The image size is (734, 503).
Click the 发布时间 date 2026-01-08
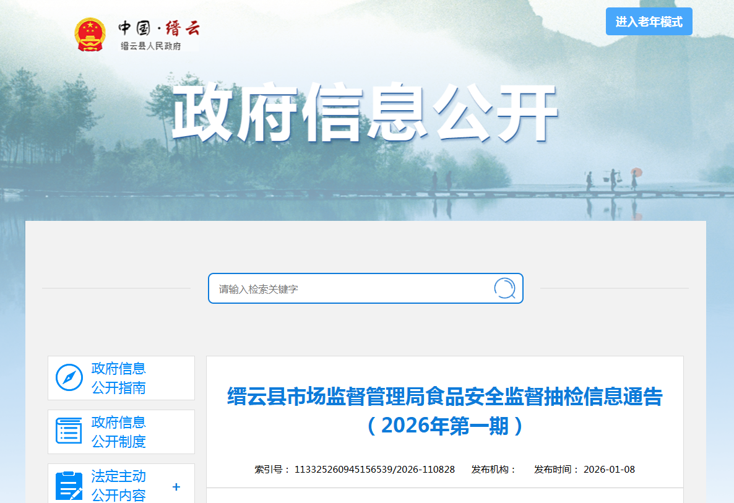click(609, 470)
